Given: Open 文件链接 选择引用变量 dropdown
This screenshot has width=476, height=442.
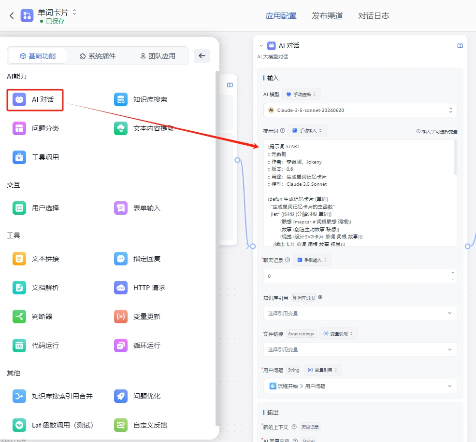Looking at the screenshot, I should click(x=360, y=350).
